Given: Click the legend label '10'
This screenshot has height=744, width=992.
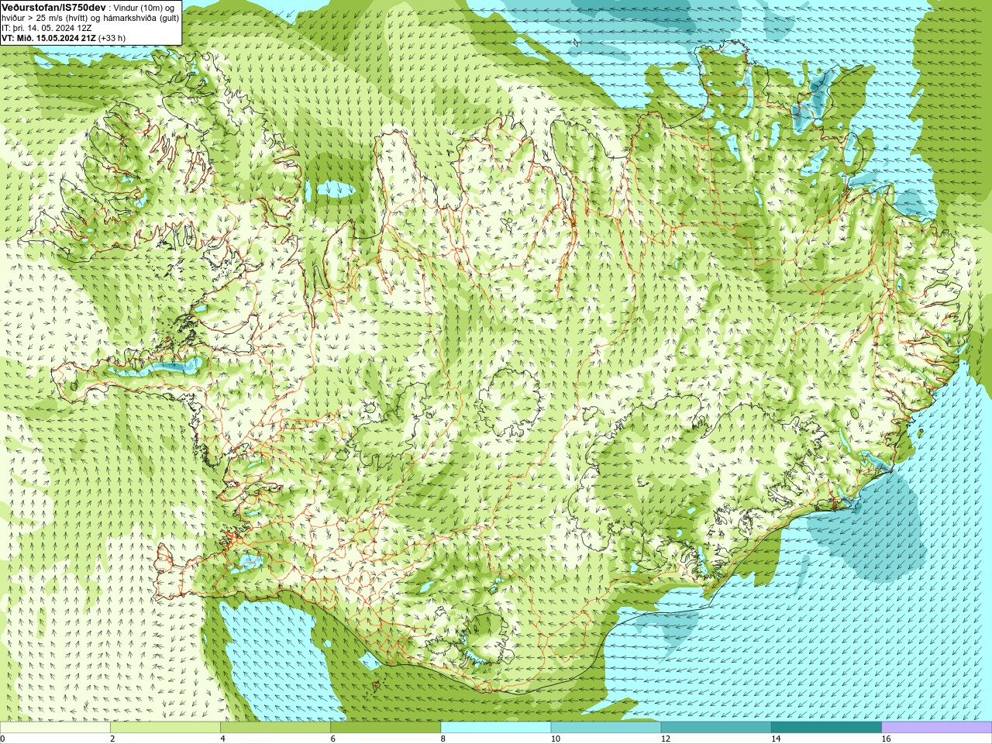Looking at the screenshot, I should coord(556,739).
